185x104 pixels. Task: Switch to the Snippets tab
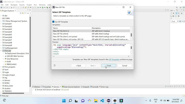click(85, 87)
